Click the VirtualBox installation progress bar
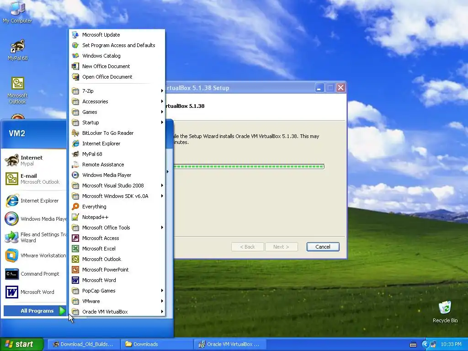The height and width of the screenshot is (351, 468). [x=249, y=166]
